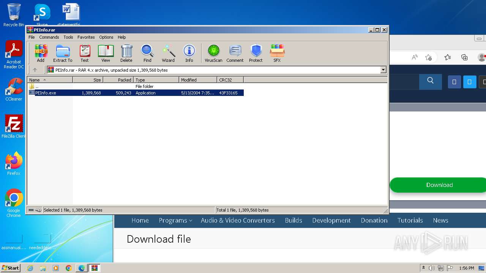
Task: Open Skype desktop shortcut
Action: click(x=42, y=14)
